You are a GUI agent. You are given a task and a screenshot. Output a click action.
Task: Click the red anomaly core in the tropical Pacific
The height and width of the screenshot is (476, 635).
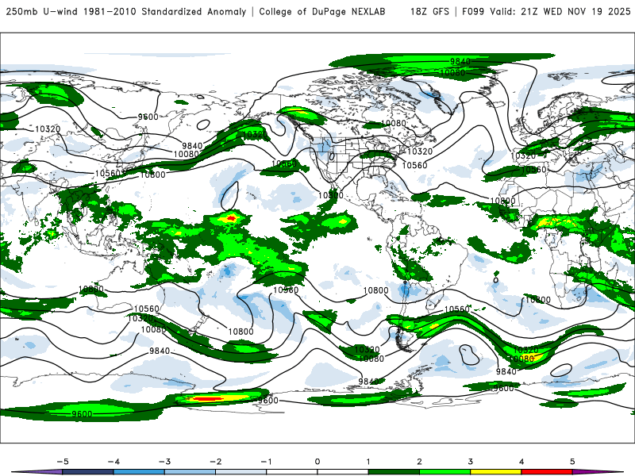tap(231, 219)
